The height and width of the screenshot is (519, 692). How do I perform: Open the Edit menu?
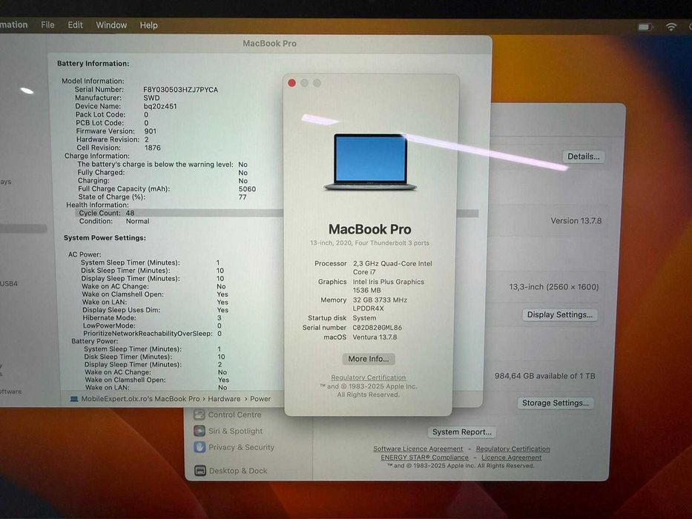[75, 25]
